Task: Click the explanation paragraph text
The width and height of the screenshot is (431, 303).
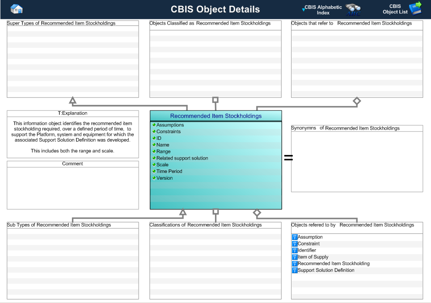Action: [x=72, y=137]
